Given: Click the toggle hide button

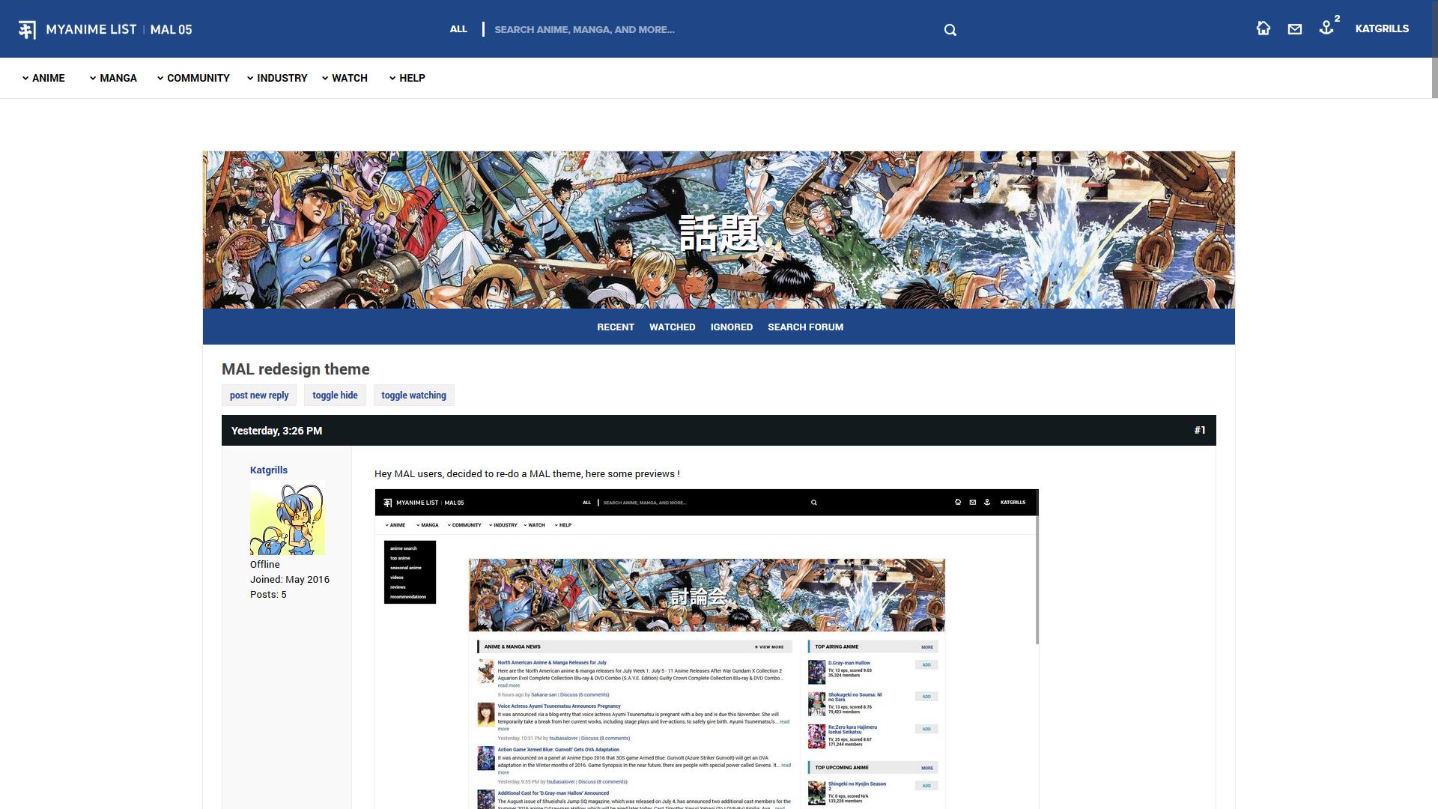Looking at the screenshot, I should (335, 396).
